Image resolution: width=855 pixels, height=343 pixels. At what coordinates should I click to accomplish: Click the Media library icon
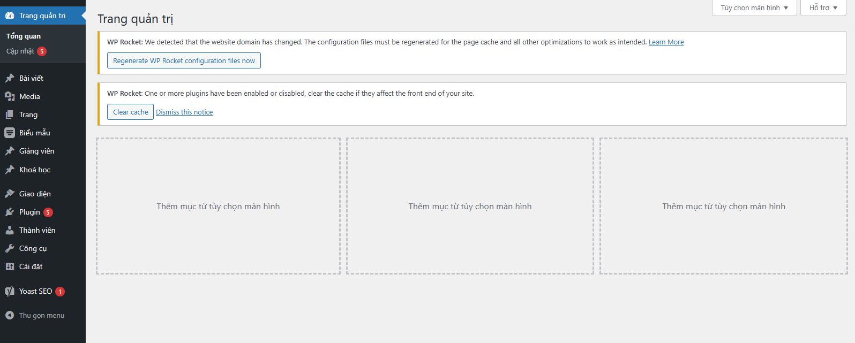(10, 96)
